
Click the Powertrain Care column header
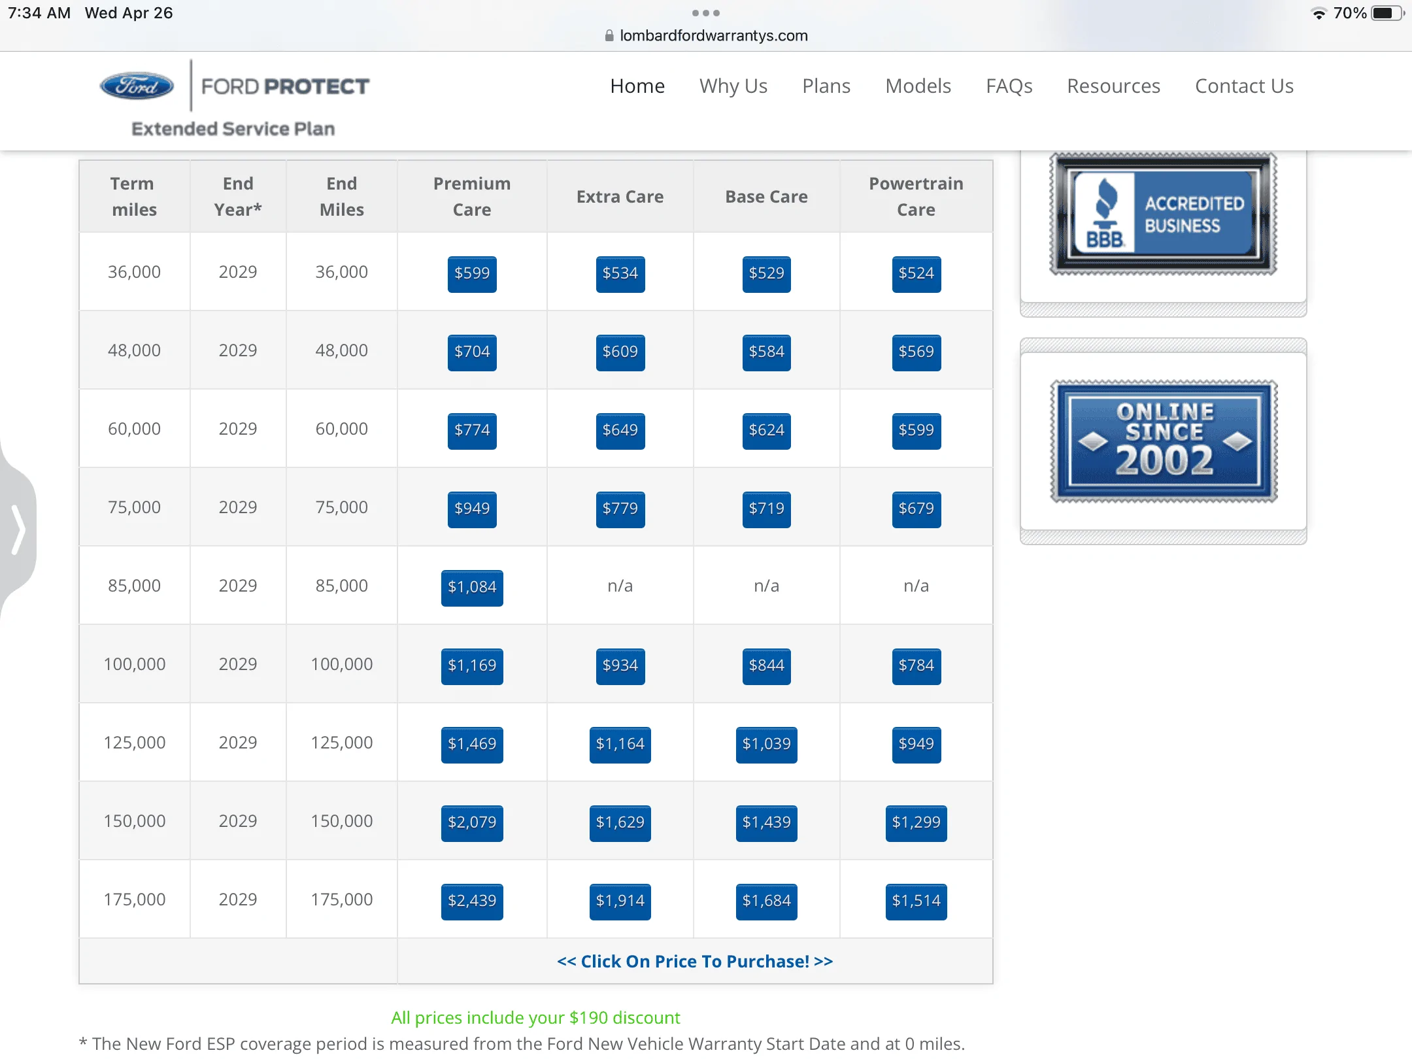[x=916, y=196]
